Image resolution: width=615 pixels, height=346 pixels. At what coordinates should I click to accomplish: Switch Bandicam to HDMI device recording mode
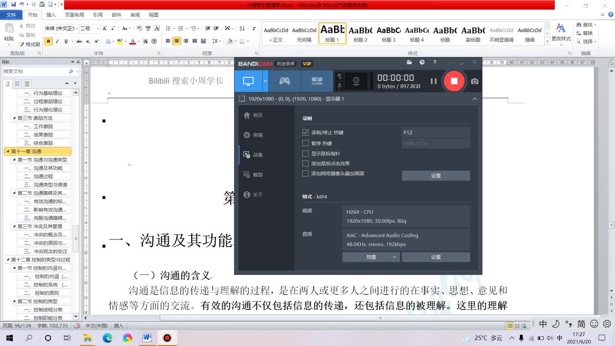(x=317, y=81)
